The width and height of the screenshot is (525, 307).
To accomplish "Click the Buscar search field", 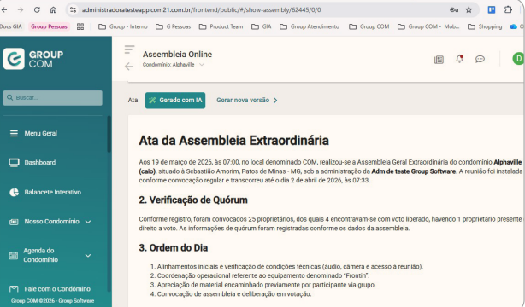I will pyautogui.click(x=53, y=98).
